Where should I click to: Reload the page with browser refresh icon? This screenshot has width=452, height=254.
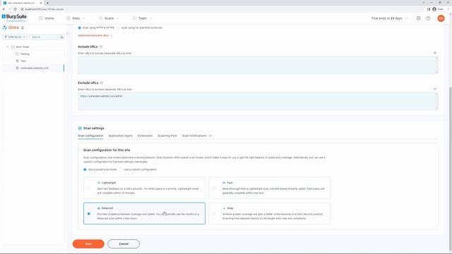[x=15, y=9]
